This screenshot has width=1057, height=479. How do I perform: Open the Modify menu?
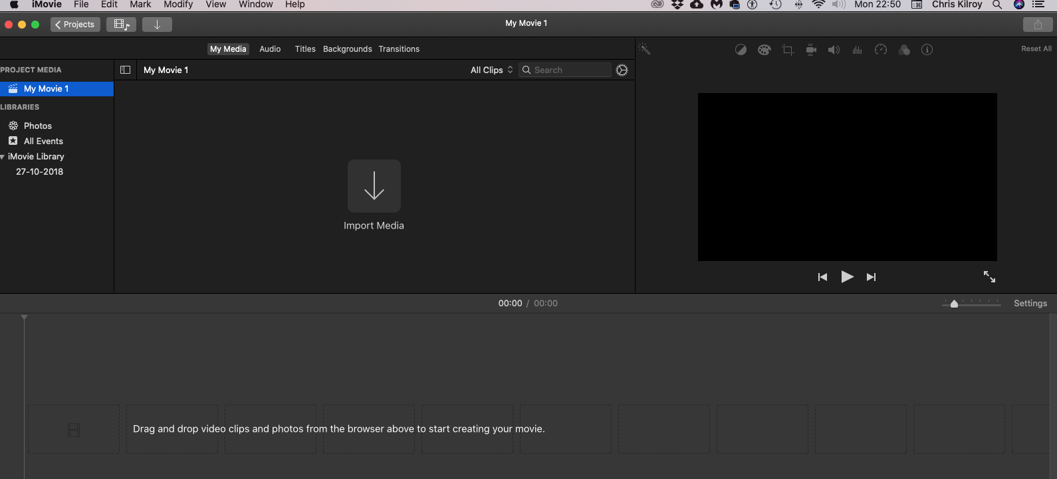point(178,5)
